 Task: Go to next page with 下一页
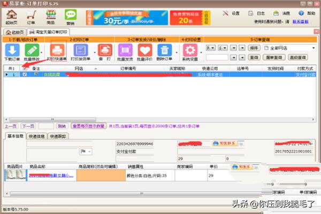click(x=28, y=126)
